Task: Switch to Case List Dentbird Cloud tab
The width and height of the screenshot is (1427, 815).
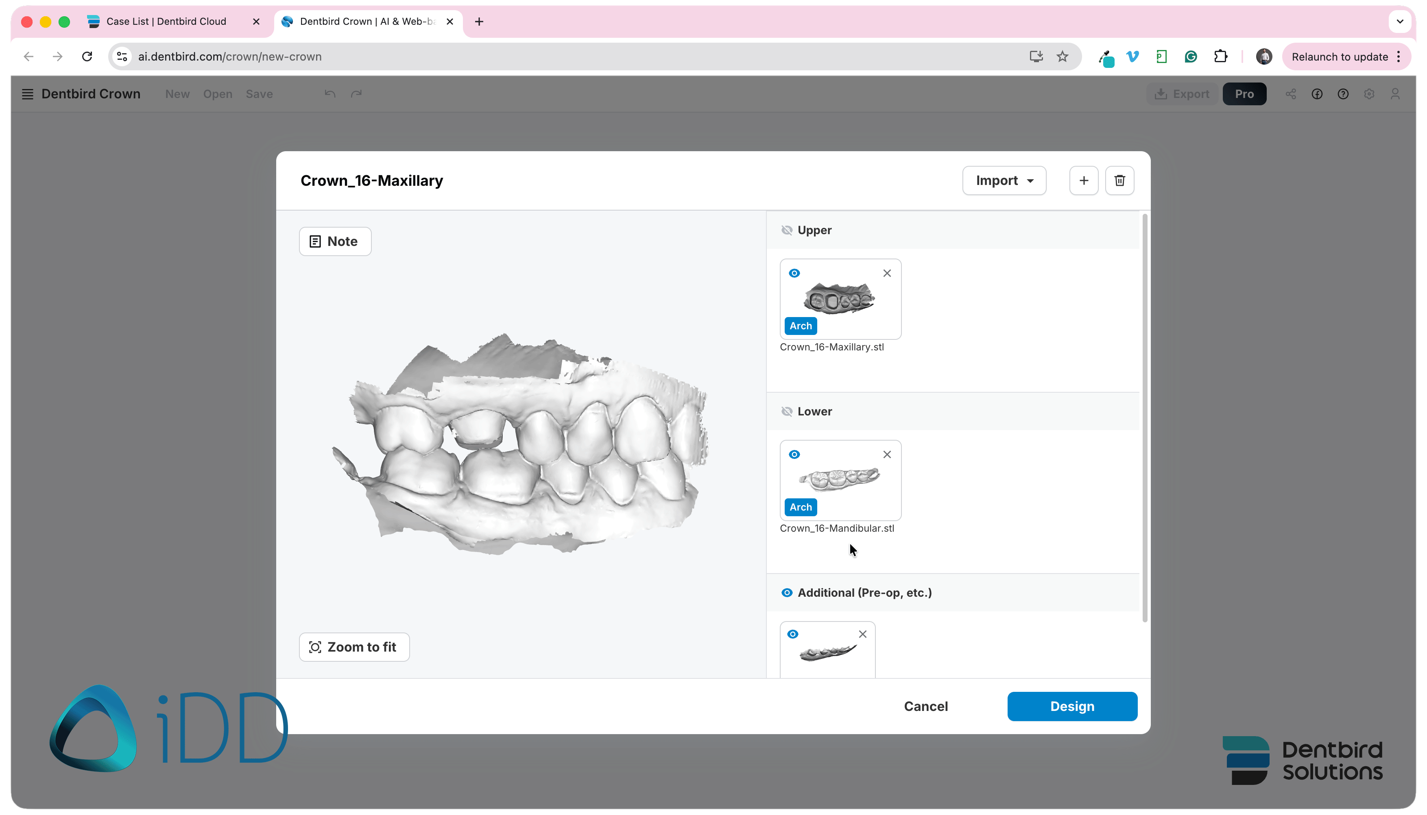Action: click(166, 21)
